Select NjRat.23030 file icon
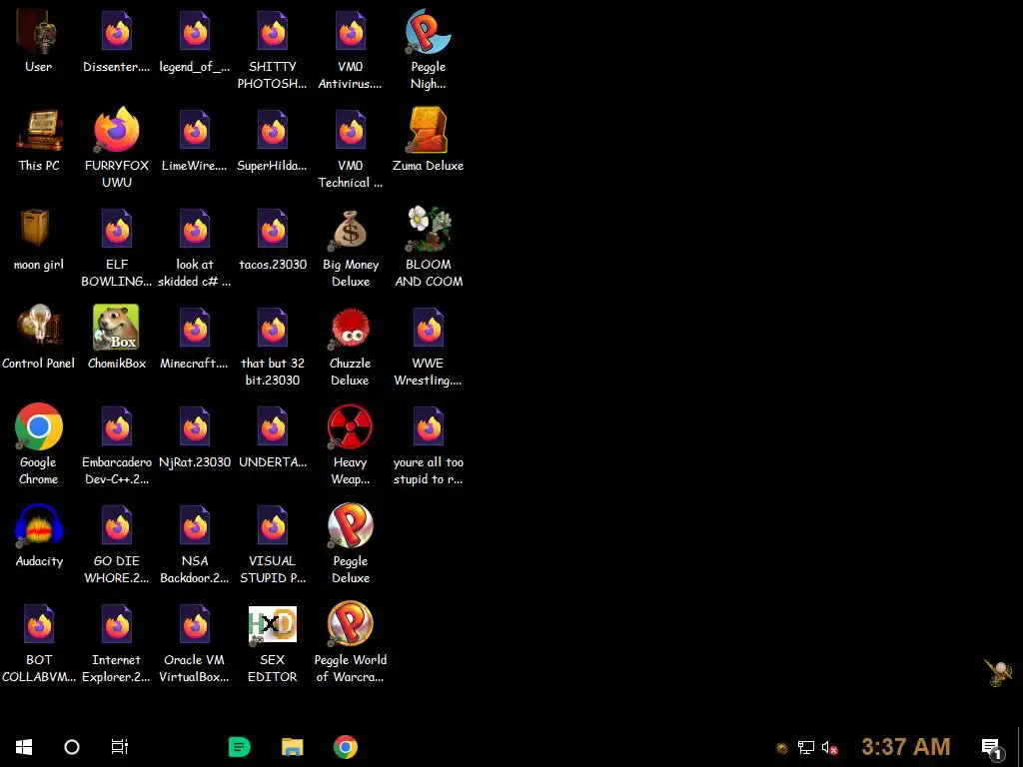 pyautogui.click(x=195, y=426)
